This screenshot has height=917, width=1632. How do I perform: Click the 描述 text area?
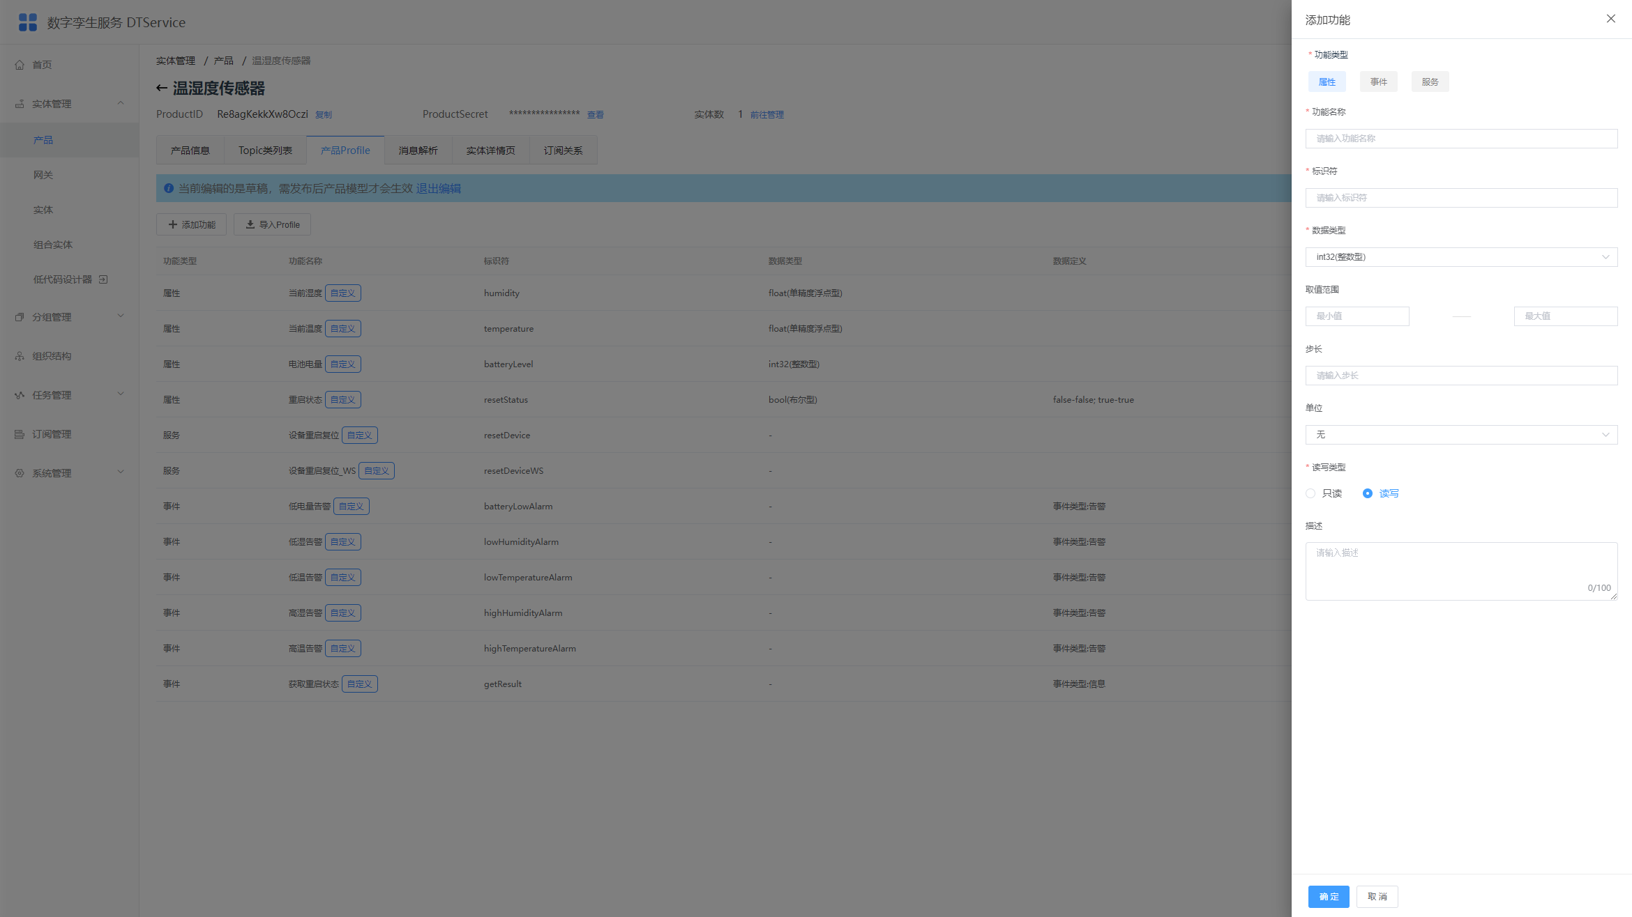[1461, 571]
